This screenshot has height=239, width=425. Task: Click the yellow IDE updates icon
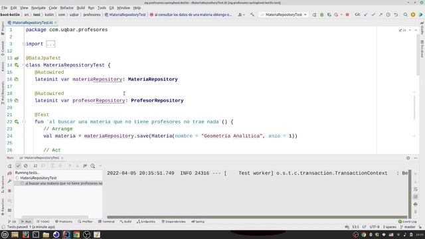(413, 15)
